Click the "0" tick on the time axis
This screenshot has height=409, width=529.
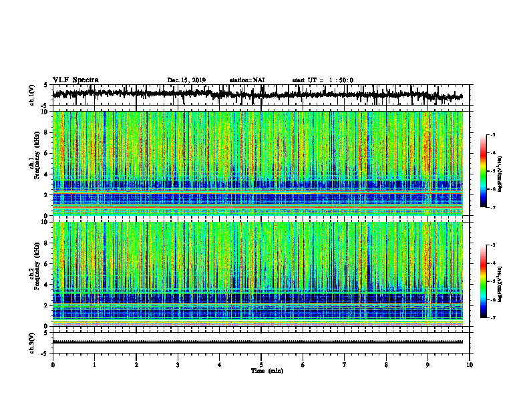click(53, 365)
